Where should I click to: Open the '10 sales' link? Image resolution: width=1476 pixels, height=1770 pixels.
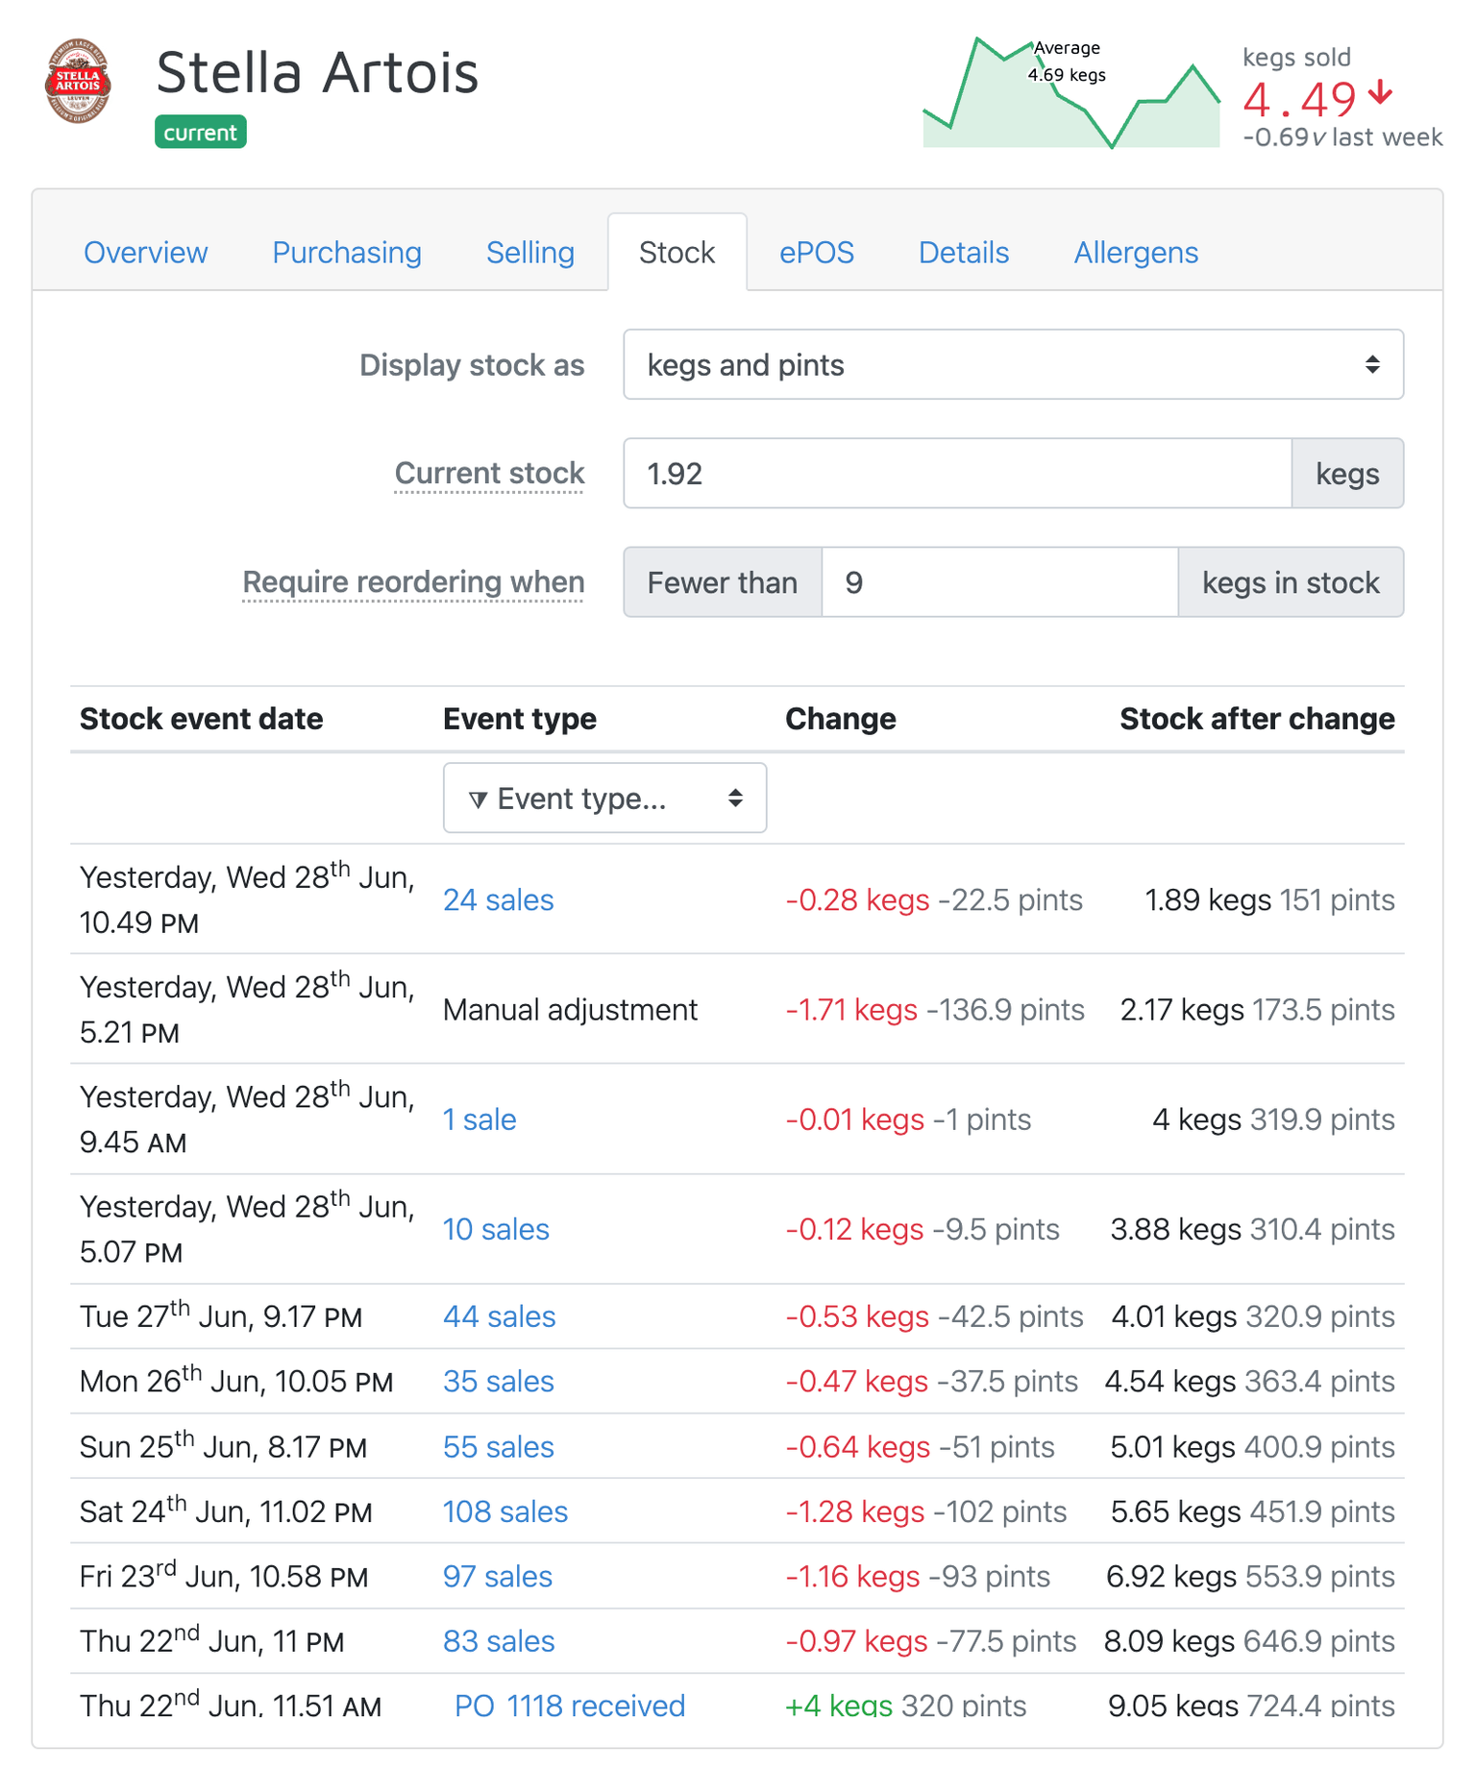click(x=496, y=1230)
